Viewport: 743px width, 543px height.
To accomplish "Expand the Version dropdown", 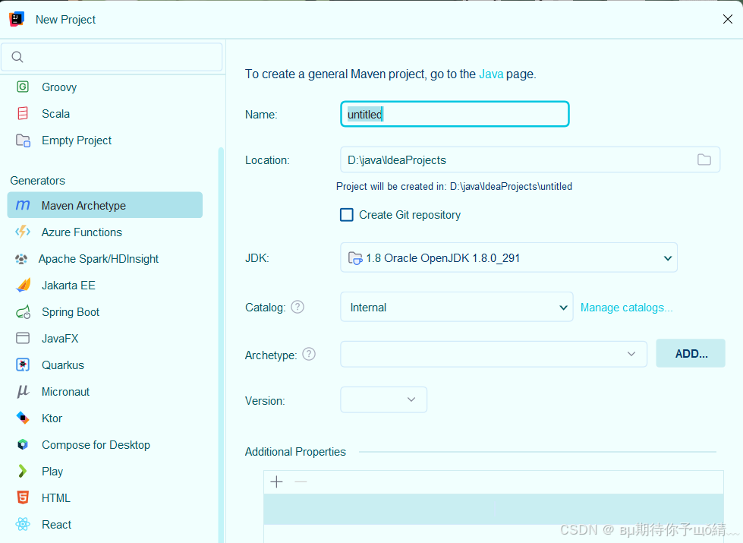I will coord(383,399).
